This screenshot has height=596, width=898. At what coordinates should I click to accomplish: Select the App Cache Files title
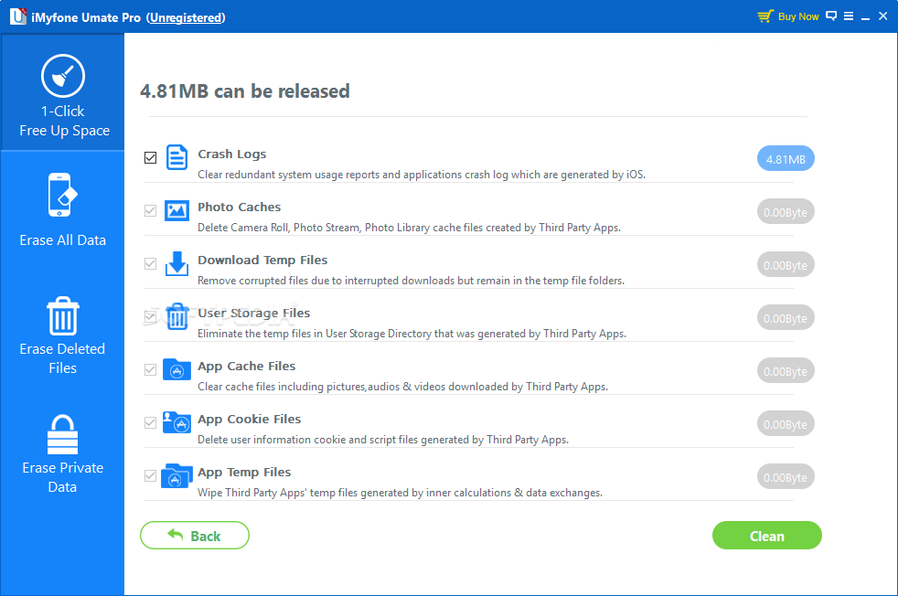coord(246,367)
